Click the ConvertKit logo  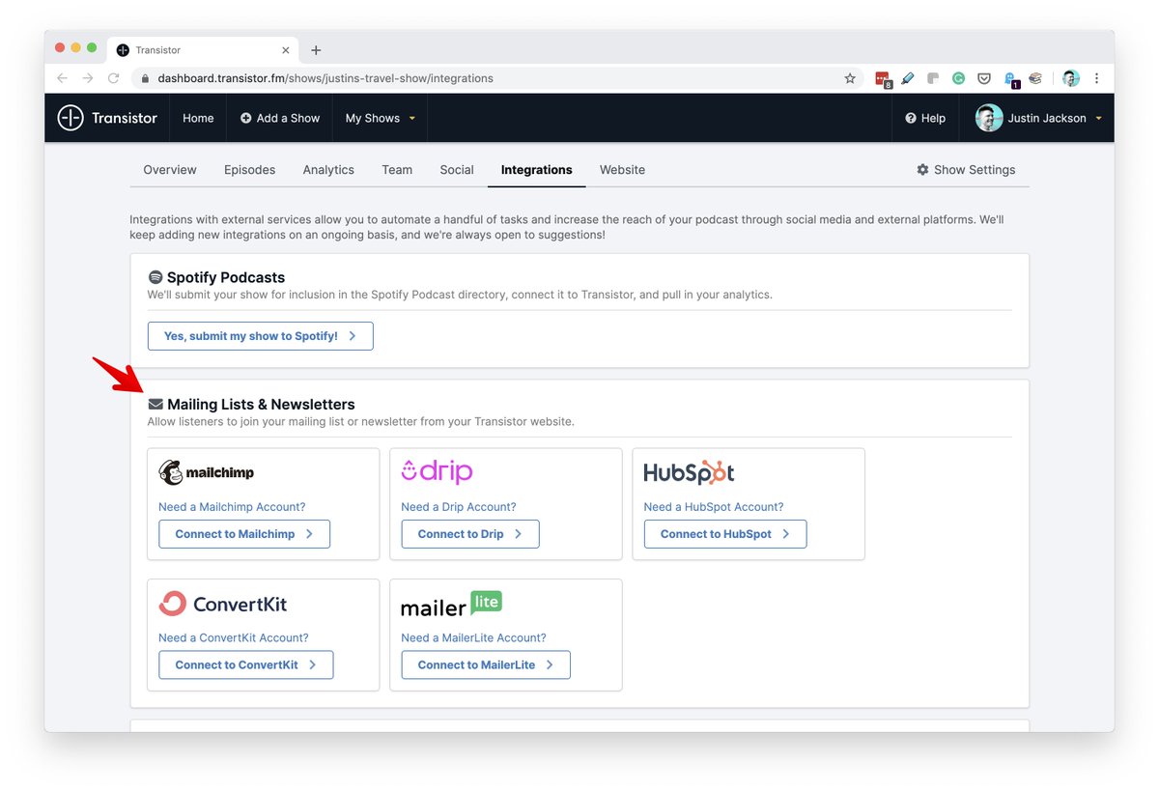tap(223, 604)
